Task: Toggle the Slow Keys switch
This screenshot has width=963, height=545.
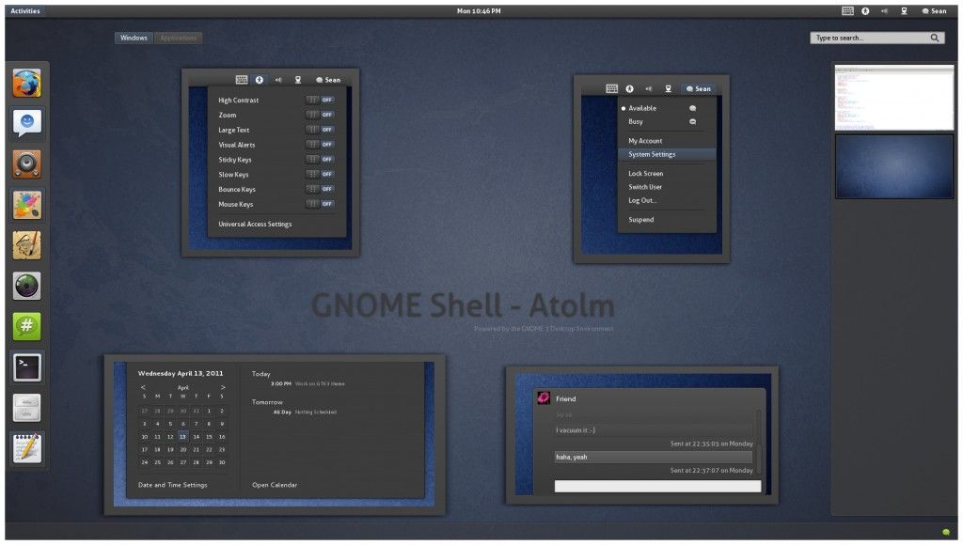Action: [x=320, y=174]
